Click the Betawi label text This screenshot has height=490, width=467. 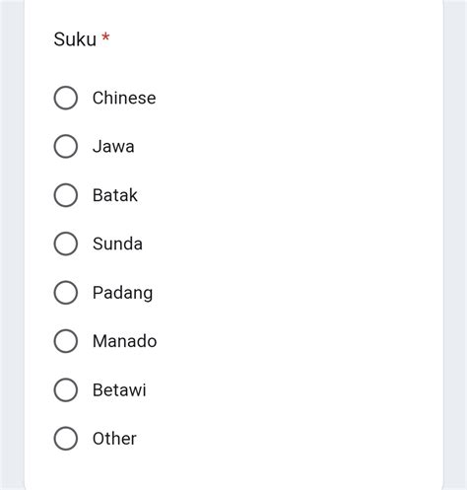point(119,390)
